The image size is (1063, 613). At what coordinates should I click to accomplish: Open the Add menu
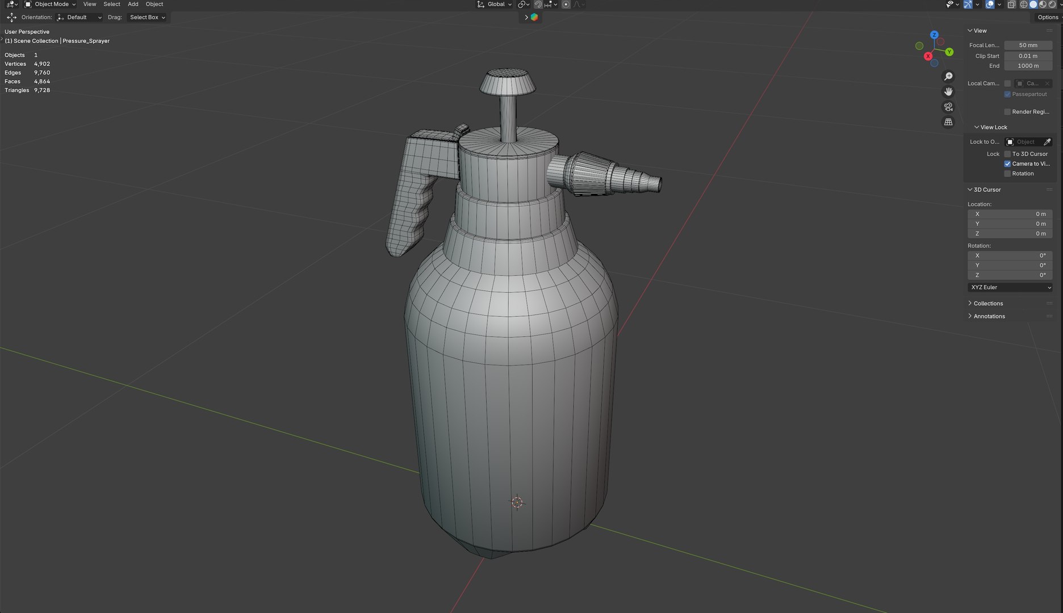pyautogui.click(x=133, y=5)
